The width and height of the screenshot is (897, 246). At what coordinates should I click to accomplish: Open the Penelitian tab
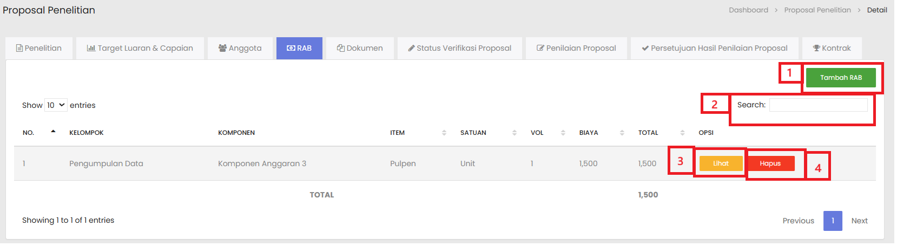(38, 48)
